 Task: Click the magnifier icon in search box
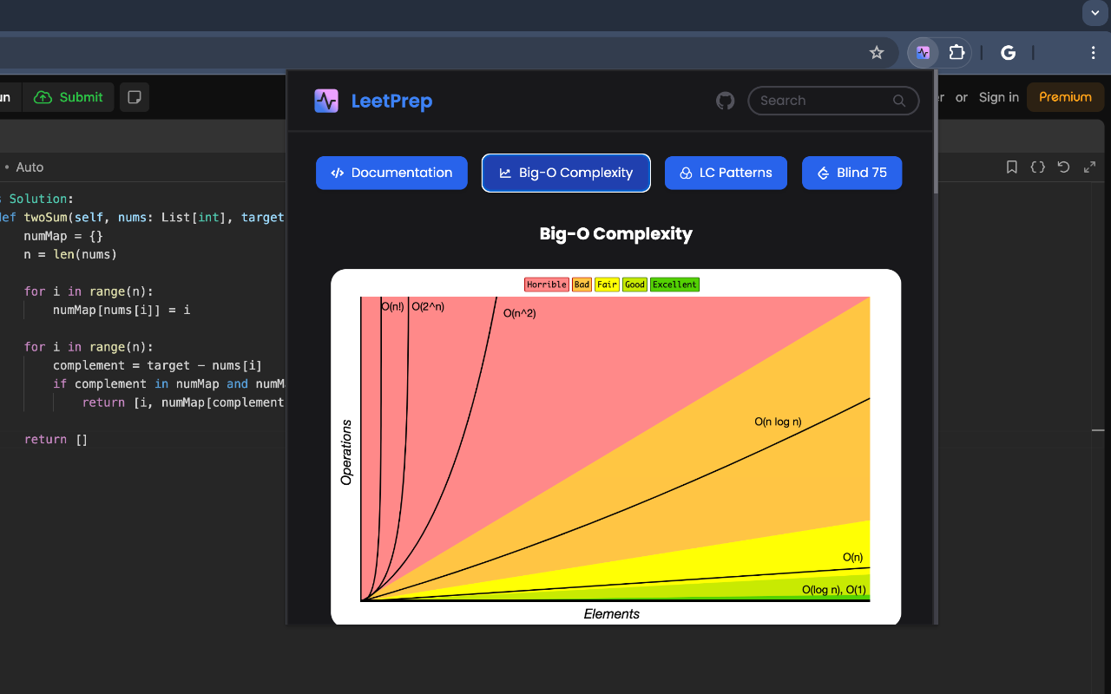pyautogui.click(x=899, y=101)
